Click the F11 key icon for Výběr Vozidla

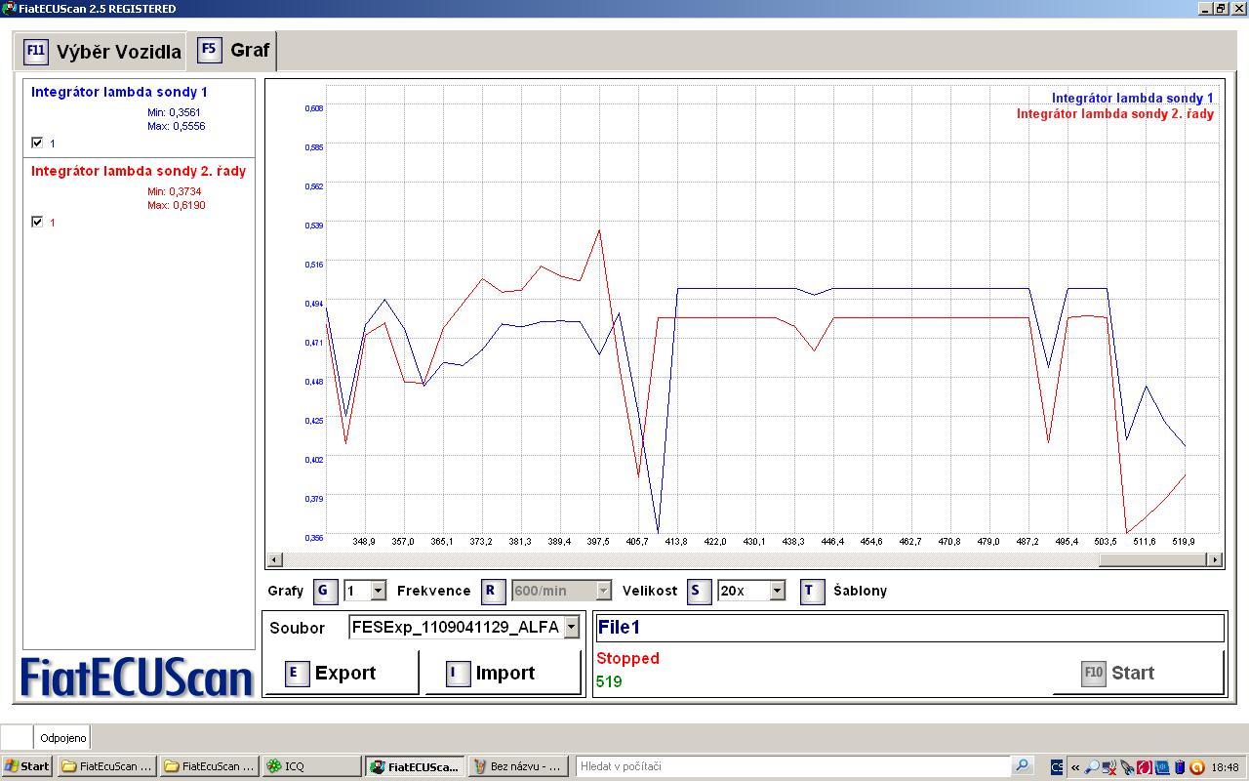click(x=35, y=51)
